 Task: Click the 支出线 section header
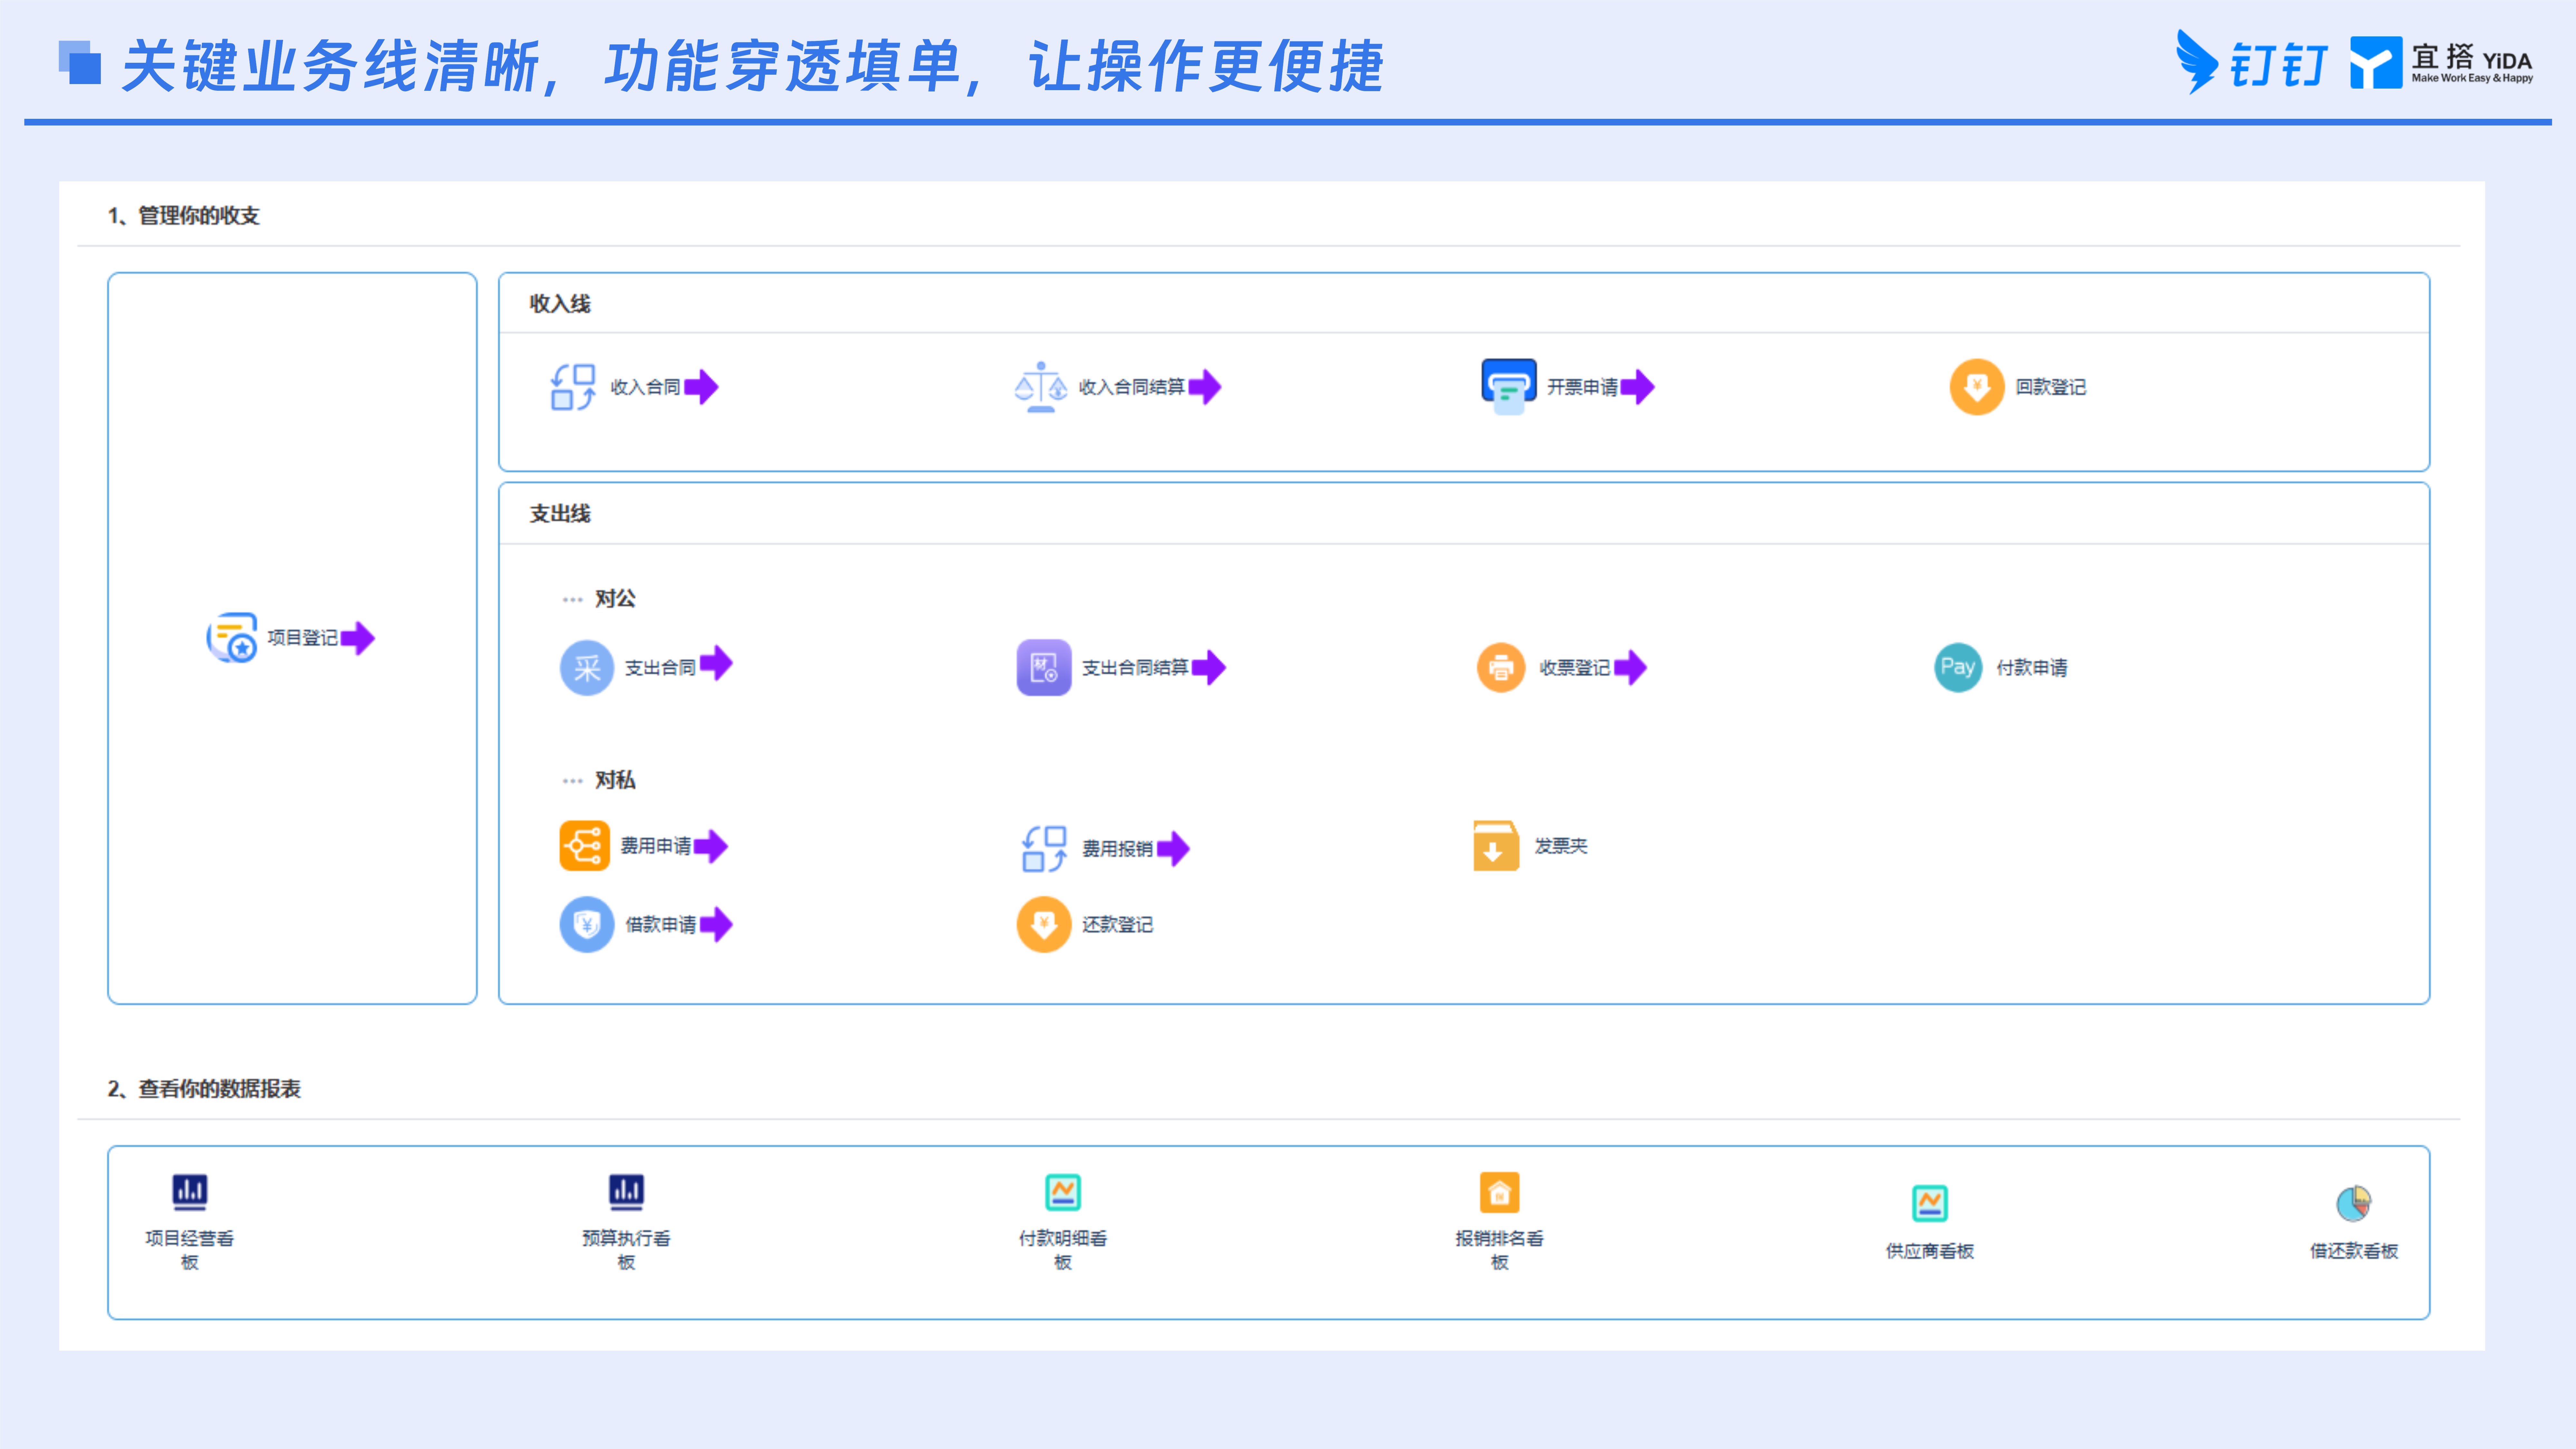560,514
